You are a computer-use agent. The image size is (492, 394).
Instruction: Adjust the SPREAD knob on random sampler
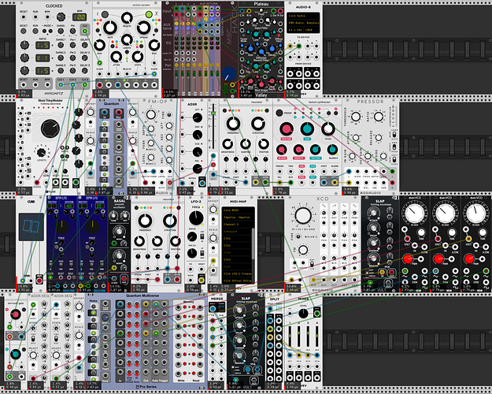point(143,28)
